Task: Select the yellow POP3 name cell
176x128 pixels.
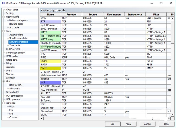Action: [x=50, y=61]
